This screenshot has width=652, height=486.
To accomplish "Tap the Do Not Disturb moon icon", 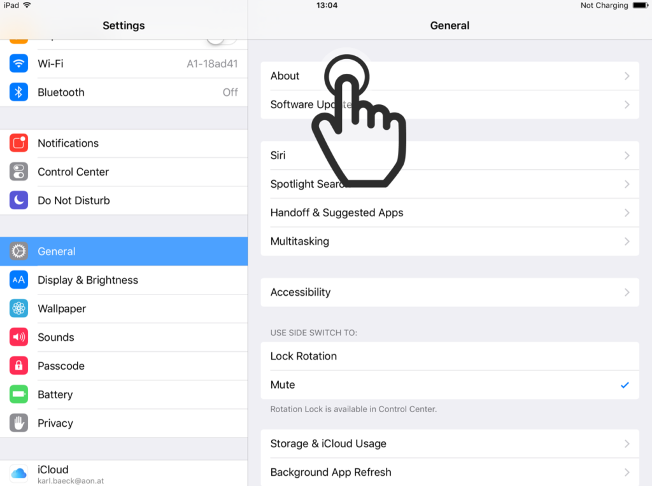I will click(x=18, y=200).
